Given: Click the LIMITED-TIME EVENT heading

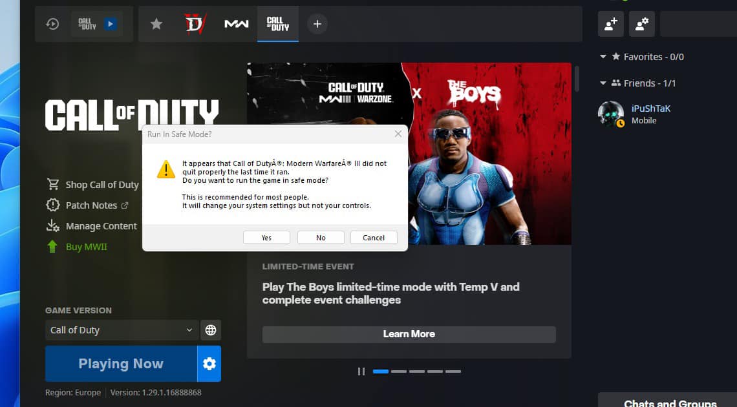Looking at the screenshot, I should pos(308,267).
